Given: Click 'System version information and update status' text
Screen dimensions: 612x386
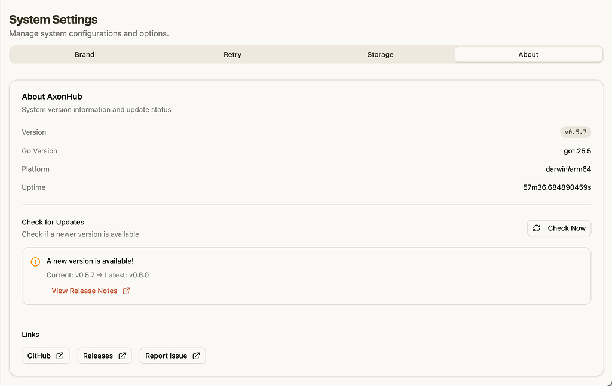Looking at the screenshot, I should (x=96, y=110).
